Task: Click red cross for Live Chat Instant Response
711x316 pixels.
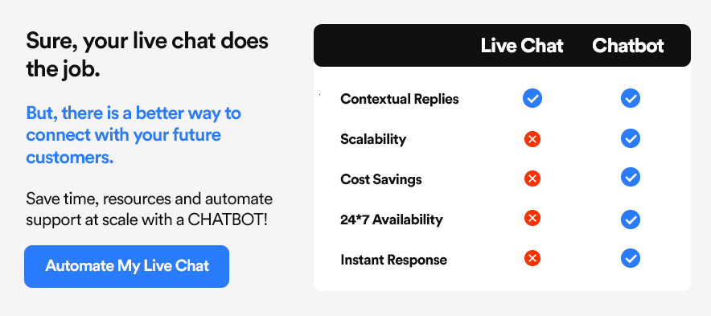Action: tap(532, 258)
